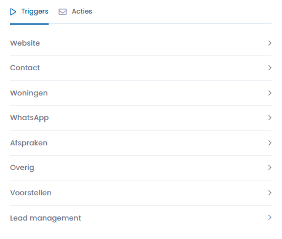Open the WhatsApp trigger category
This screenshot has width=282, height=239.
pos(140,118)
